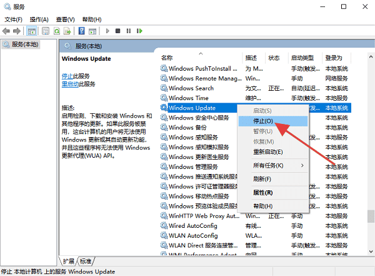The image size is (375, 276).
Task: Switch to the 标准 tab
Action: click(x=84, y=261)
